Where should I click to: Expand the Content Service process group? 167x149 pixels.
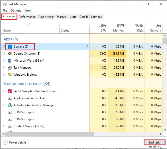(x=4, y=126)
